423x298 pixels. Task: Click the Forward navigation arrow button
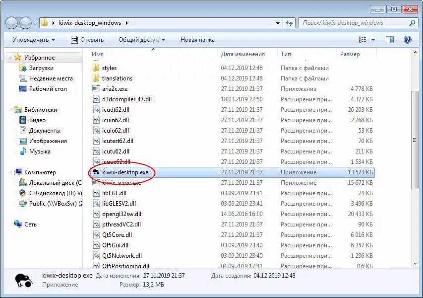coord(26,23)
